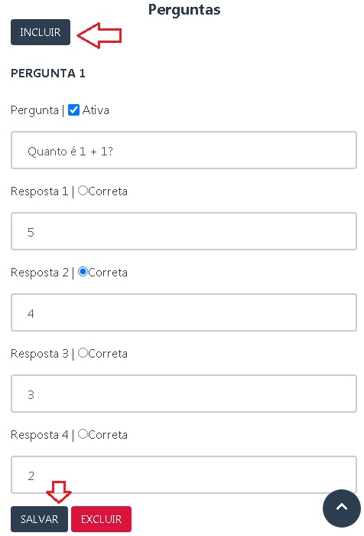Mark Resposta 1 as Correta
This screenshot has height=536, width=364.
[x=83, y=191]
